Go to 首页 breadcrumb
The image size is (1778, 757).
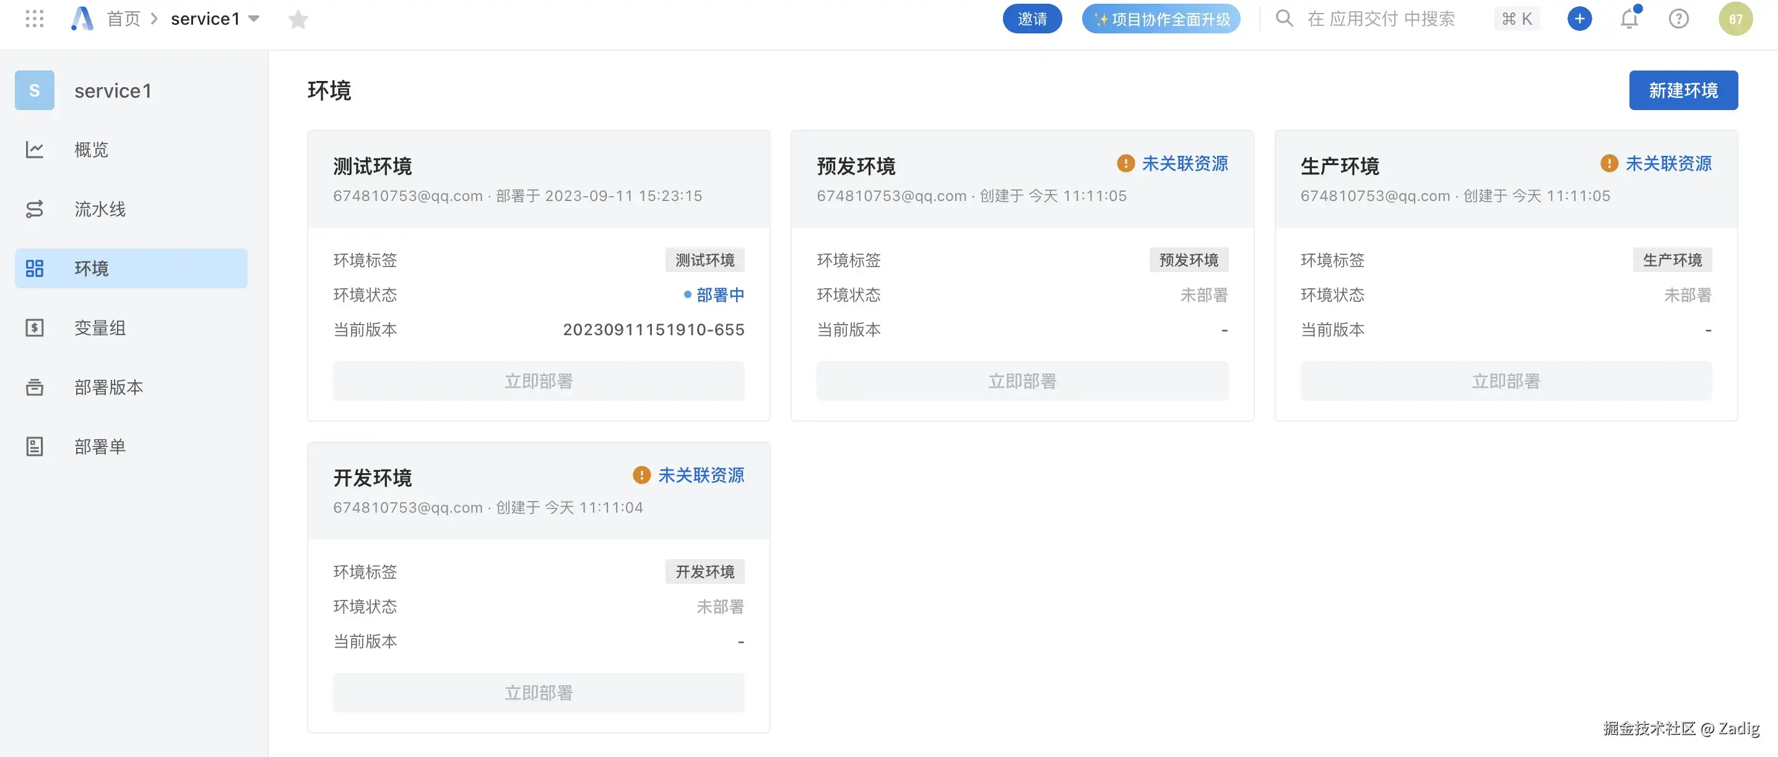pos(124,19)
